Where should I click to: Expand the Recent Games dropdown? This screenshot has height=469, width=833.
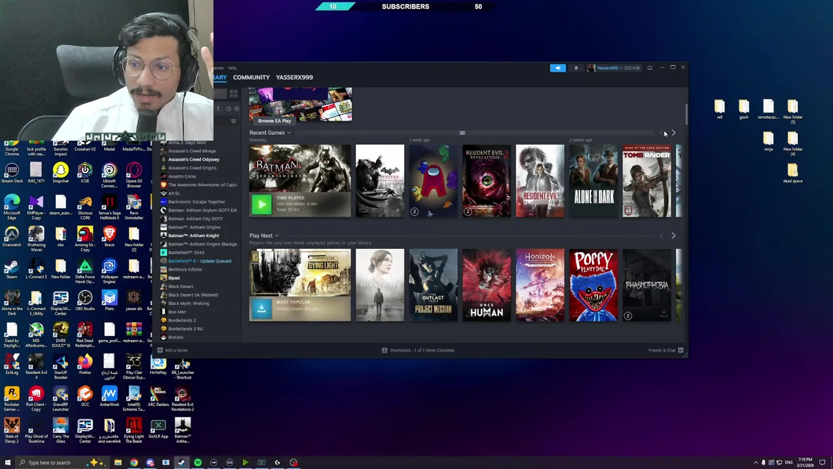coord(289,133)
